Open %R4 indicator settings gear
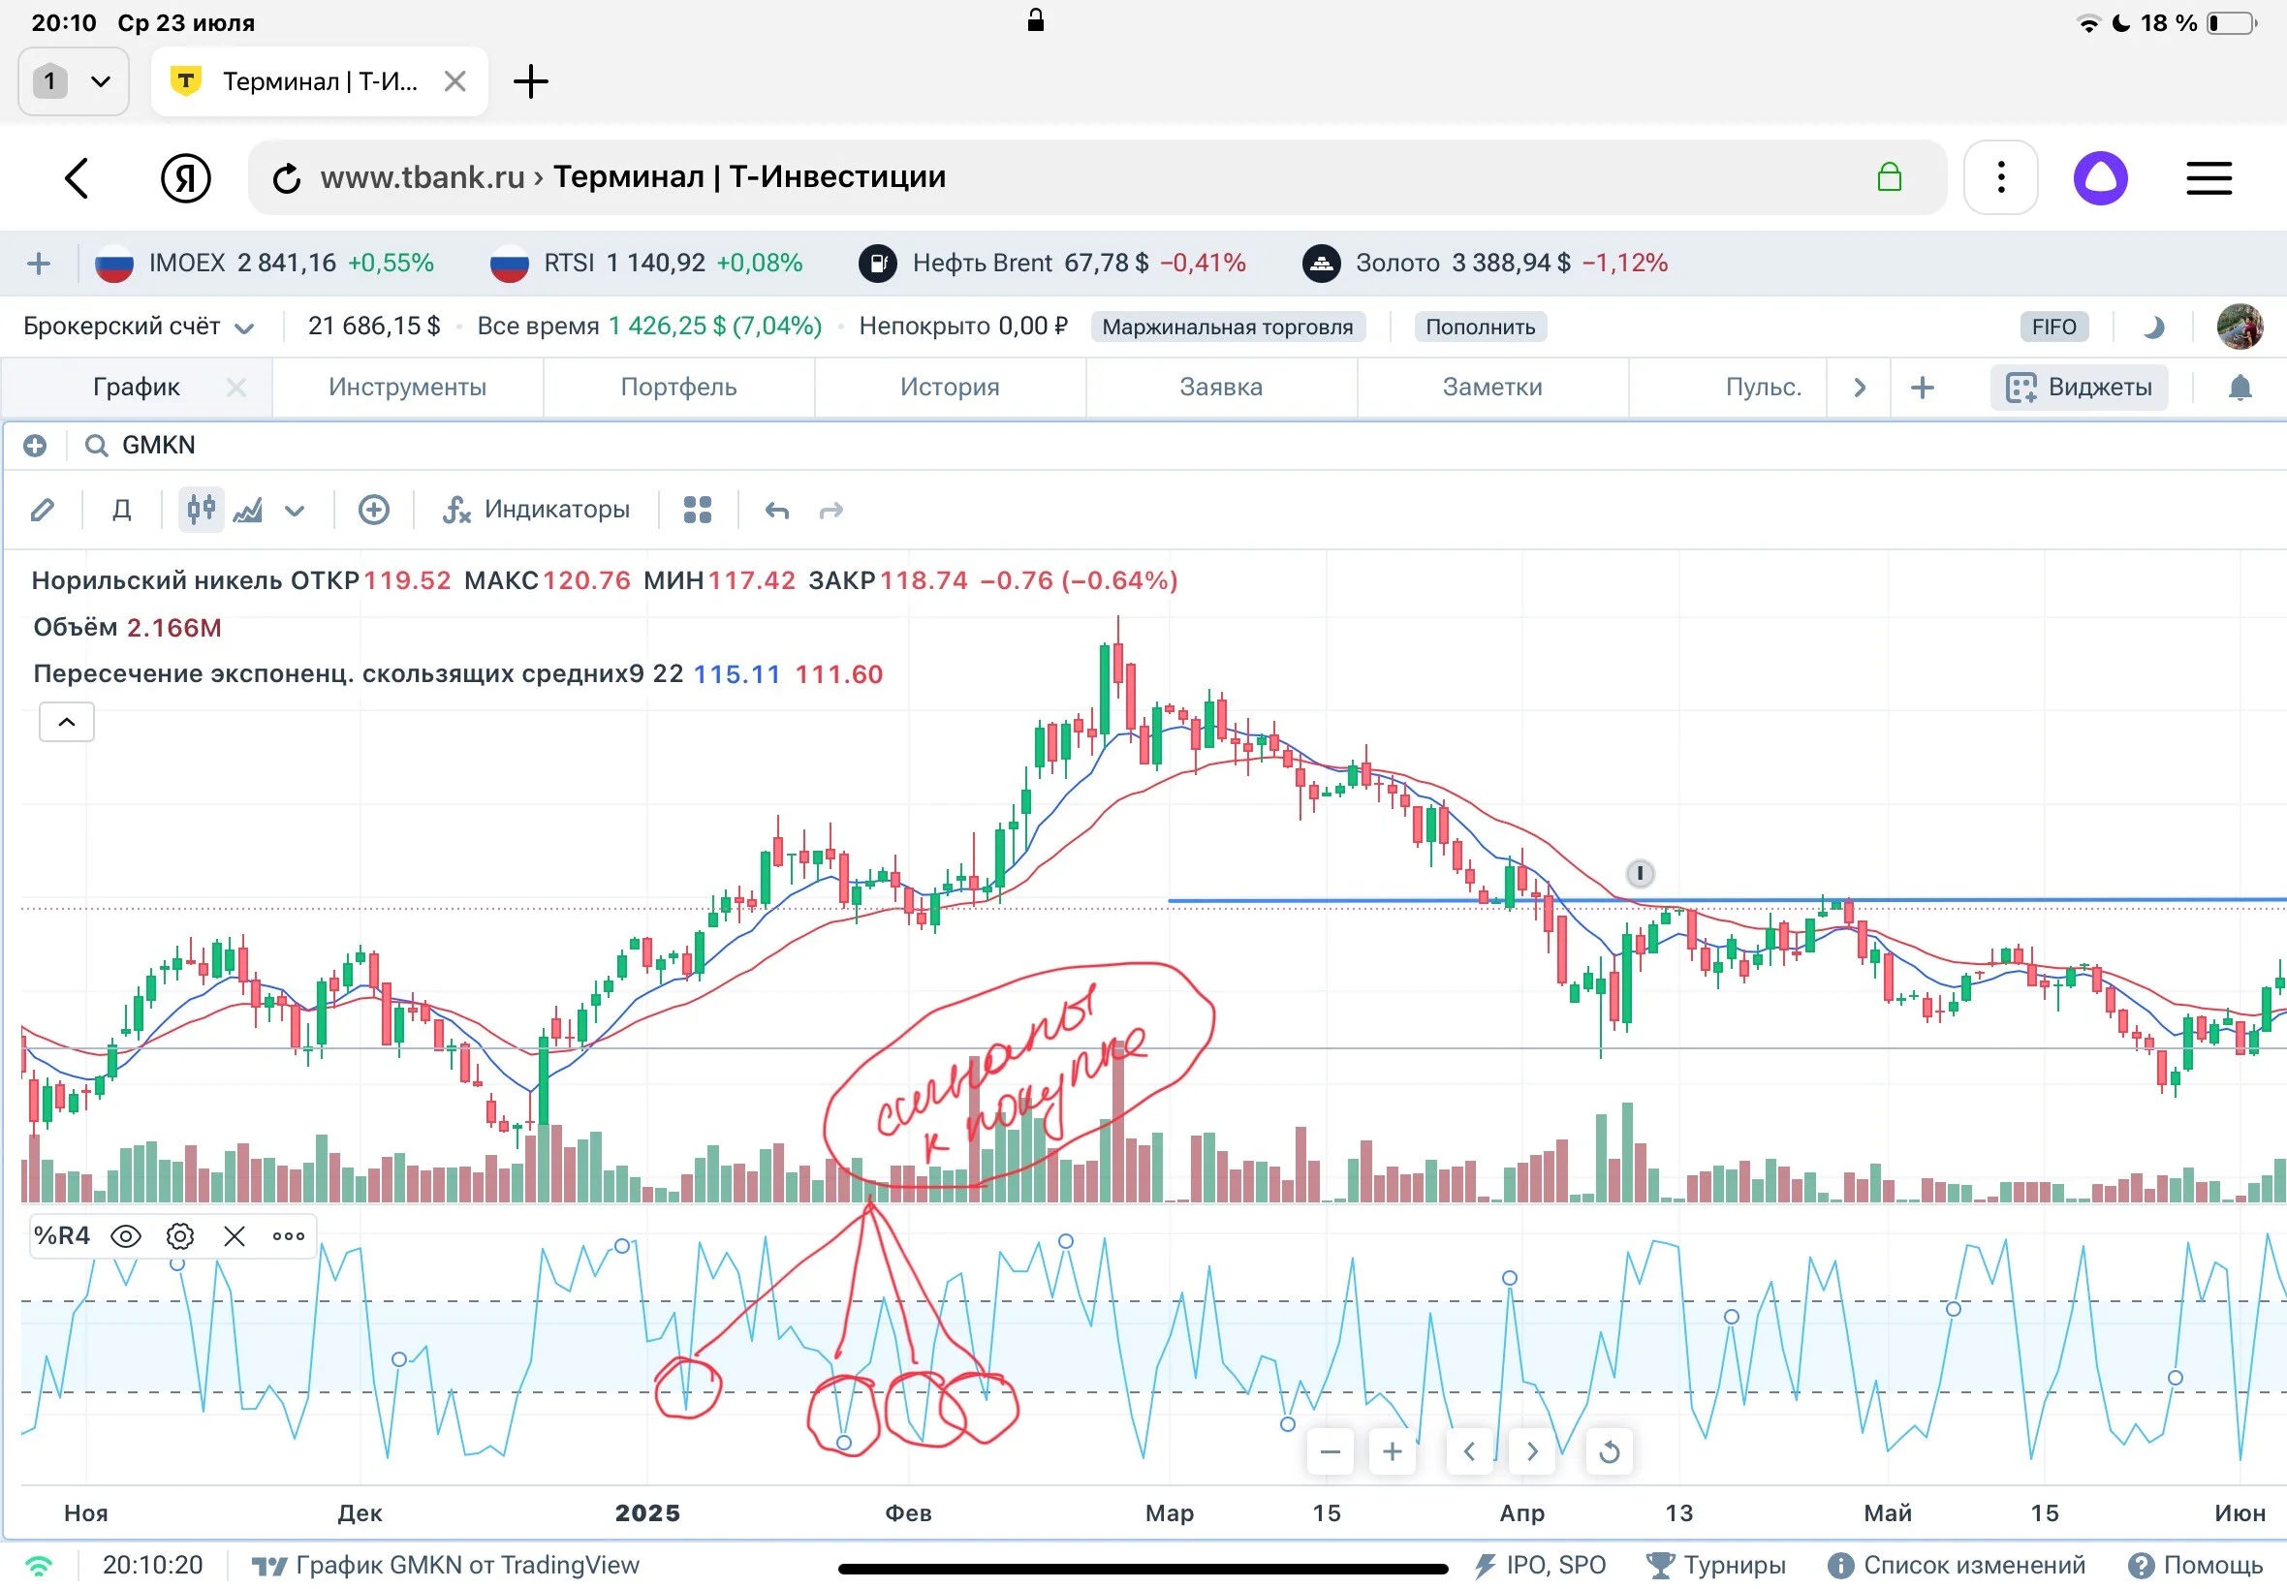Screen dimensions: 2287x1589 (x=179, y=1236)
